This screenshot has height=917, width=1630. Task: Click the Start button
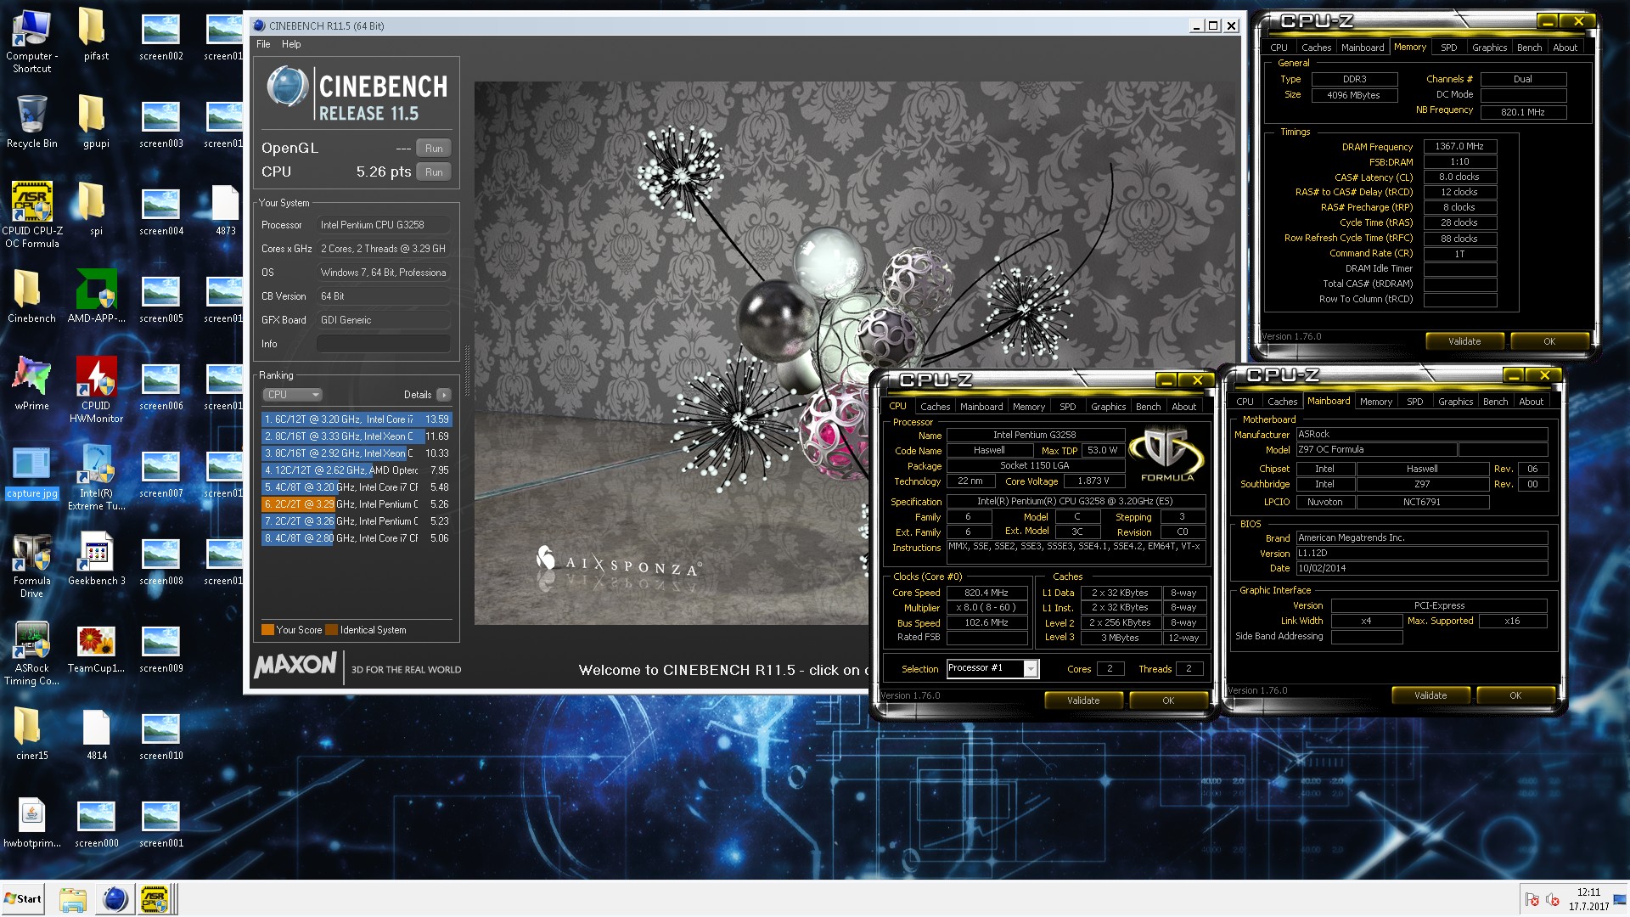pyautogui.click(x=23, y=899)
